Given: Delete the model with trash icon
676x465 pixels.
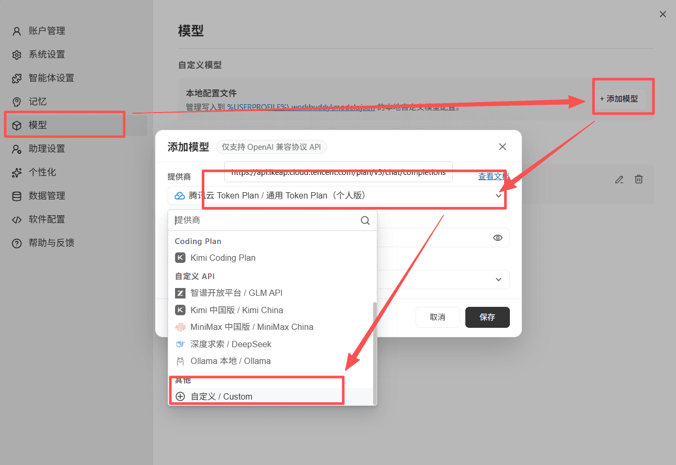Looking at the screenshot, I should (639, 180).
